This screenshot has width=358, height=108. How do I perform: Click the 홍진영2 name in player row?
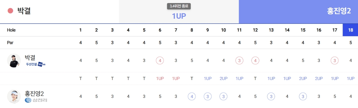click(x=34, y=94)
